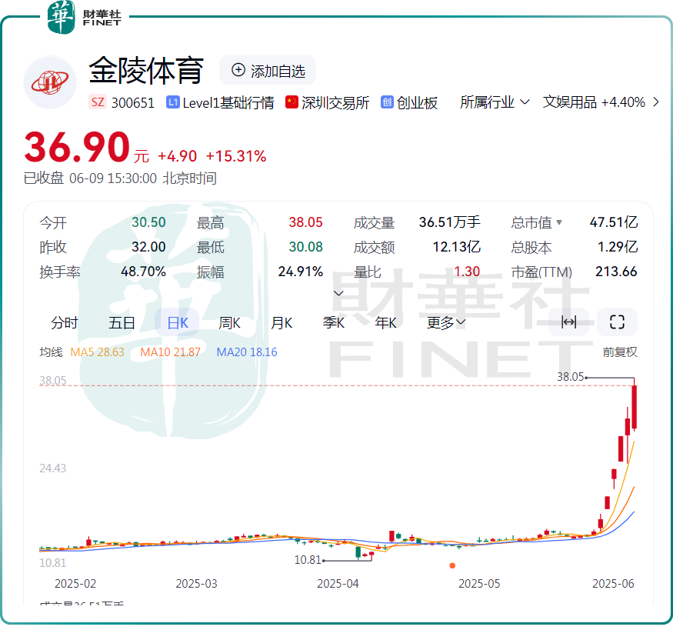This screenshot has height=640, width=673.
Task: Click the L1 Level1基础行情 icon
Action: tap(172, 102)
